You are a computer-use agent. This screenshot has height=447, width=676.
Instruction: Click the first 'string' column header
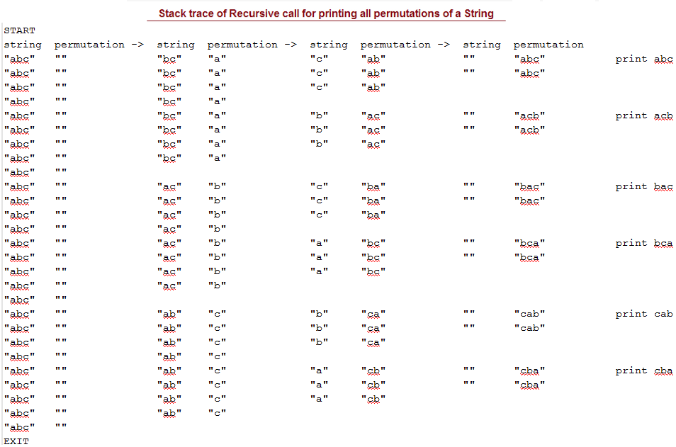pyautogui.click(x=23, y=45)
